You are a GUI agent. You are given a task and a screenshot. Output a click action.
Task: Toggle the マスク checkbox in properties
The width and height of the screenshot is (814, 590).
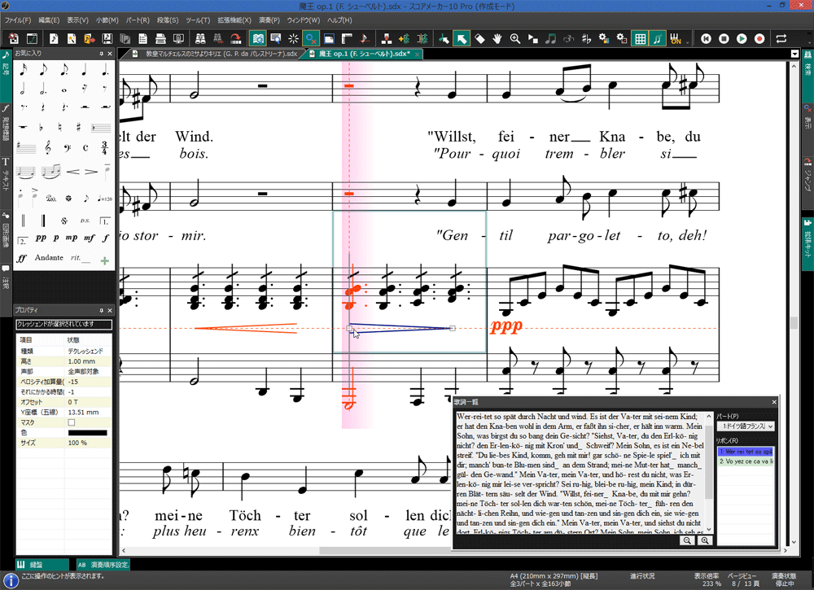tap(72, 422)
